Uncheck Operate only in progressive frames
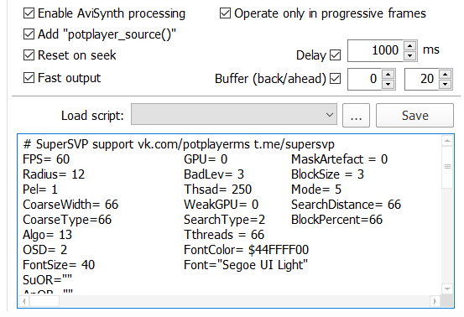This screenshot has height=317, width=464. [x=225, y=13]
